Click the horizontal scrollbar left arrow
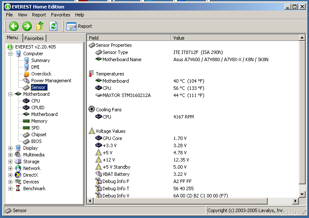The width and height of the screenshot is (309, 218). tap(90, 201)
